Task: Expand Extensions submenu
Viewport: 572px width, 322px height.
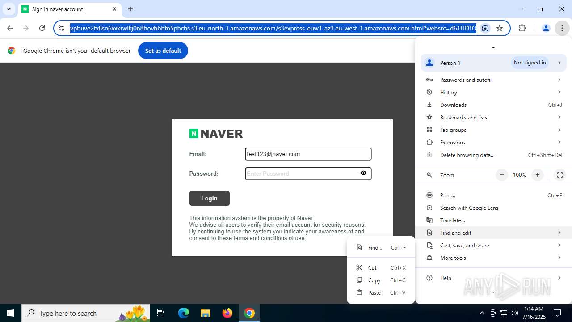Action: (x=493, y=142)
